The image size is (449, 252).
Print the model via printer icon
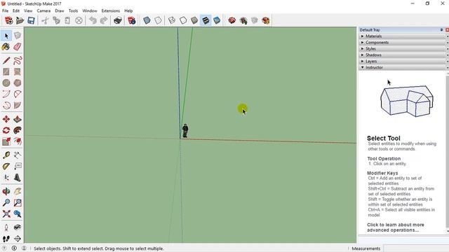click(118, 20)
